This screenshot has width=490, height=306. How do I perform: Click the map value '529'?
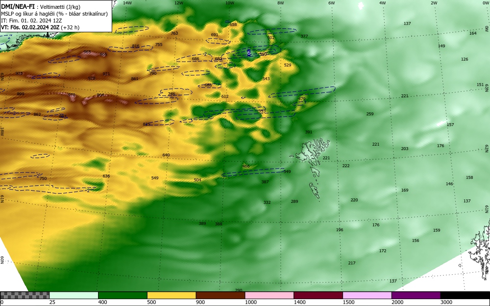coord(288,65)
